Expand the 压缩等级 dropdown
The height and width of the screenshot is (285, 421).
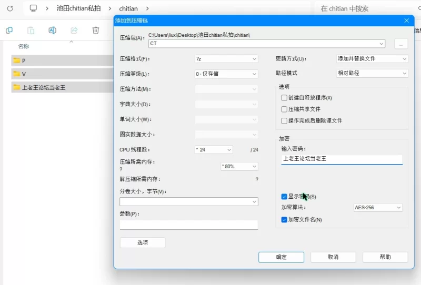click(226, 74)
